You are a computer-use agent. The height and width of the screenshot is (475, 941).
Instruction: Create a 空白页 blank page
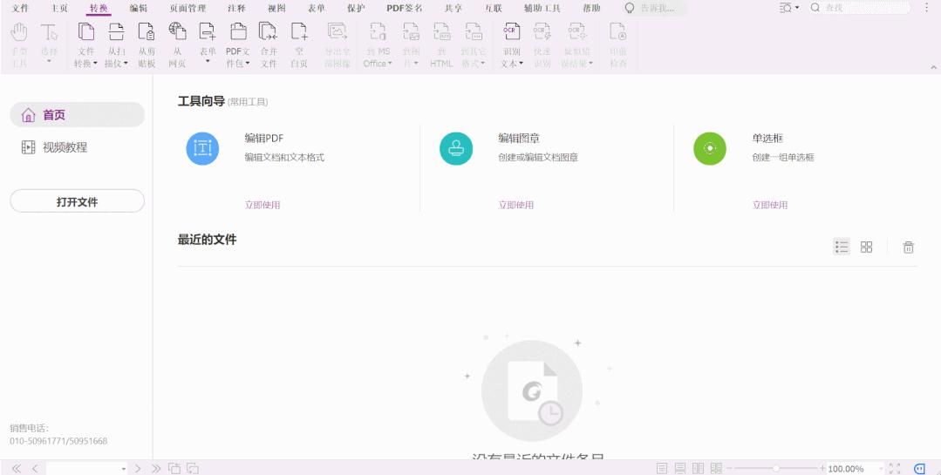(299, 31)
